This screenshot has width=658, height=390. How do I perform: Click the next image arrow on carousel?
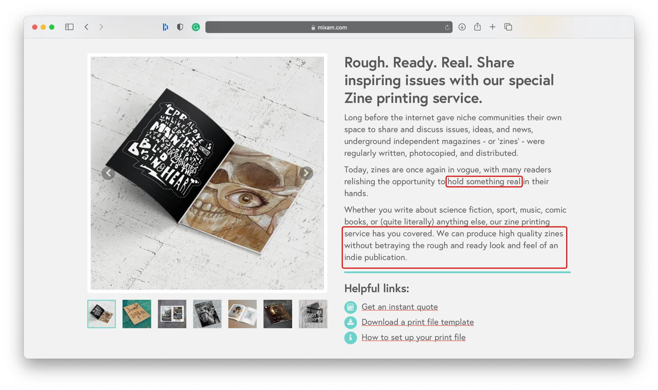(x=306, y=173)
